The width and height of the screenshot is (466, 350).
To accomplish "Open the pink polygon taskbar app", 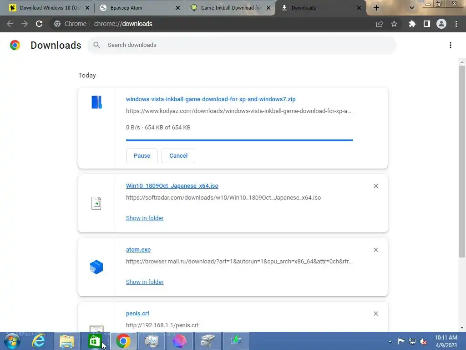I will tap(179, 341).
